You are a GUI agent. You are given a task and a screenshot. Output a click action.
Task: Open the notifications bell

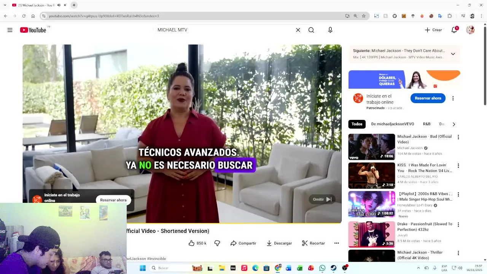(454, 30)
